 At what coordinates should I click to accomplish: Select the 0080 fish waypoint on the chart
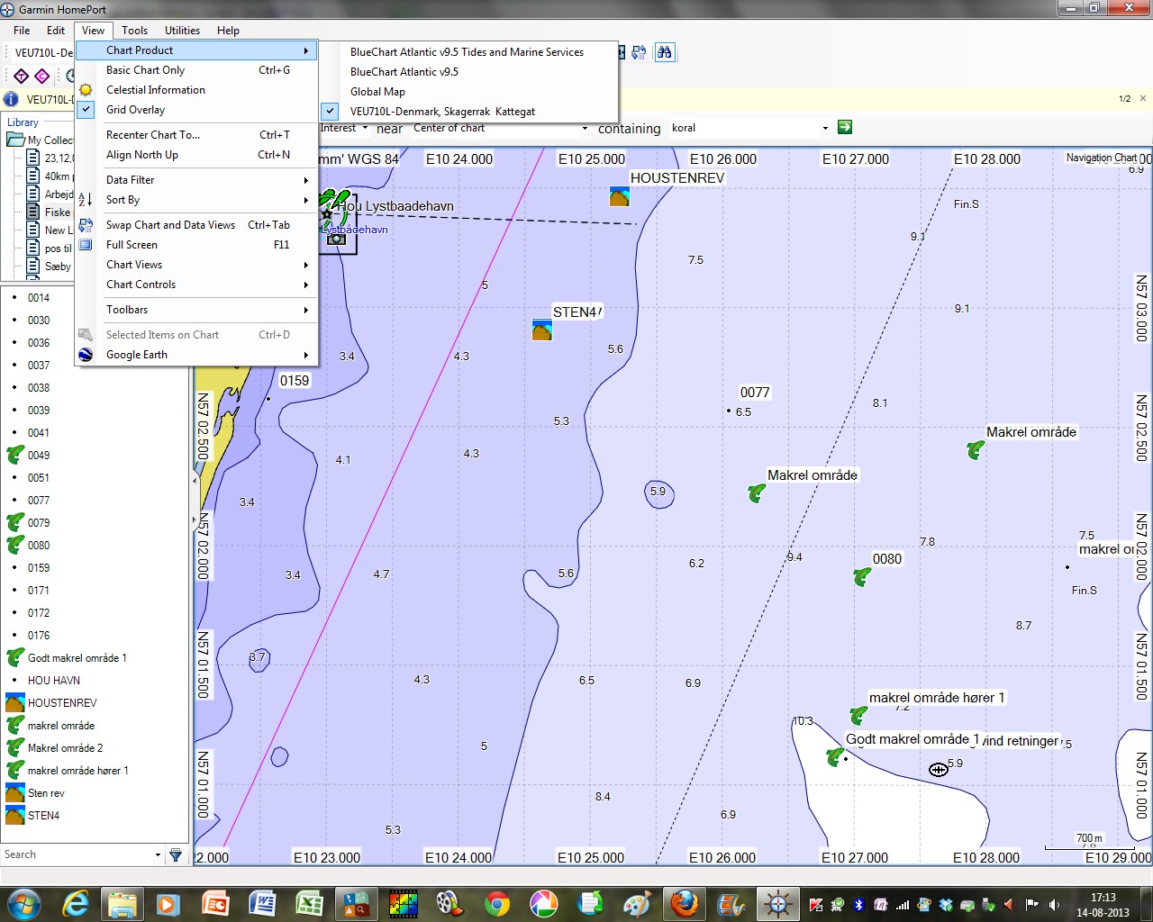862,576
